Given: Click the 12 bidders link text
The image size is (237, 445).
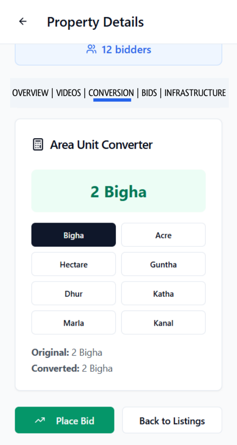Looking at the screenshot, I should pos(126,49).
